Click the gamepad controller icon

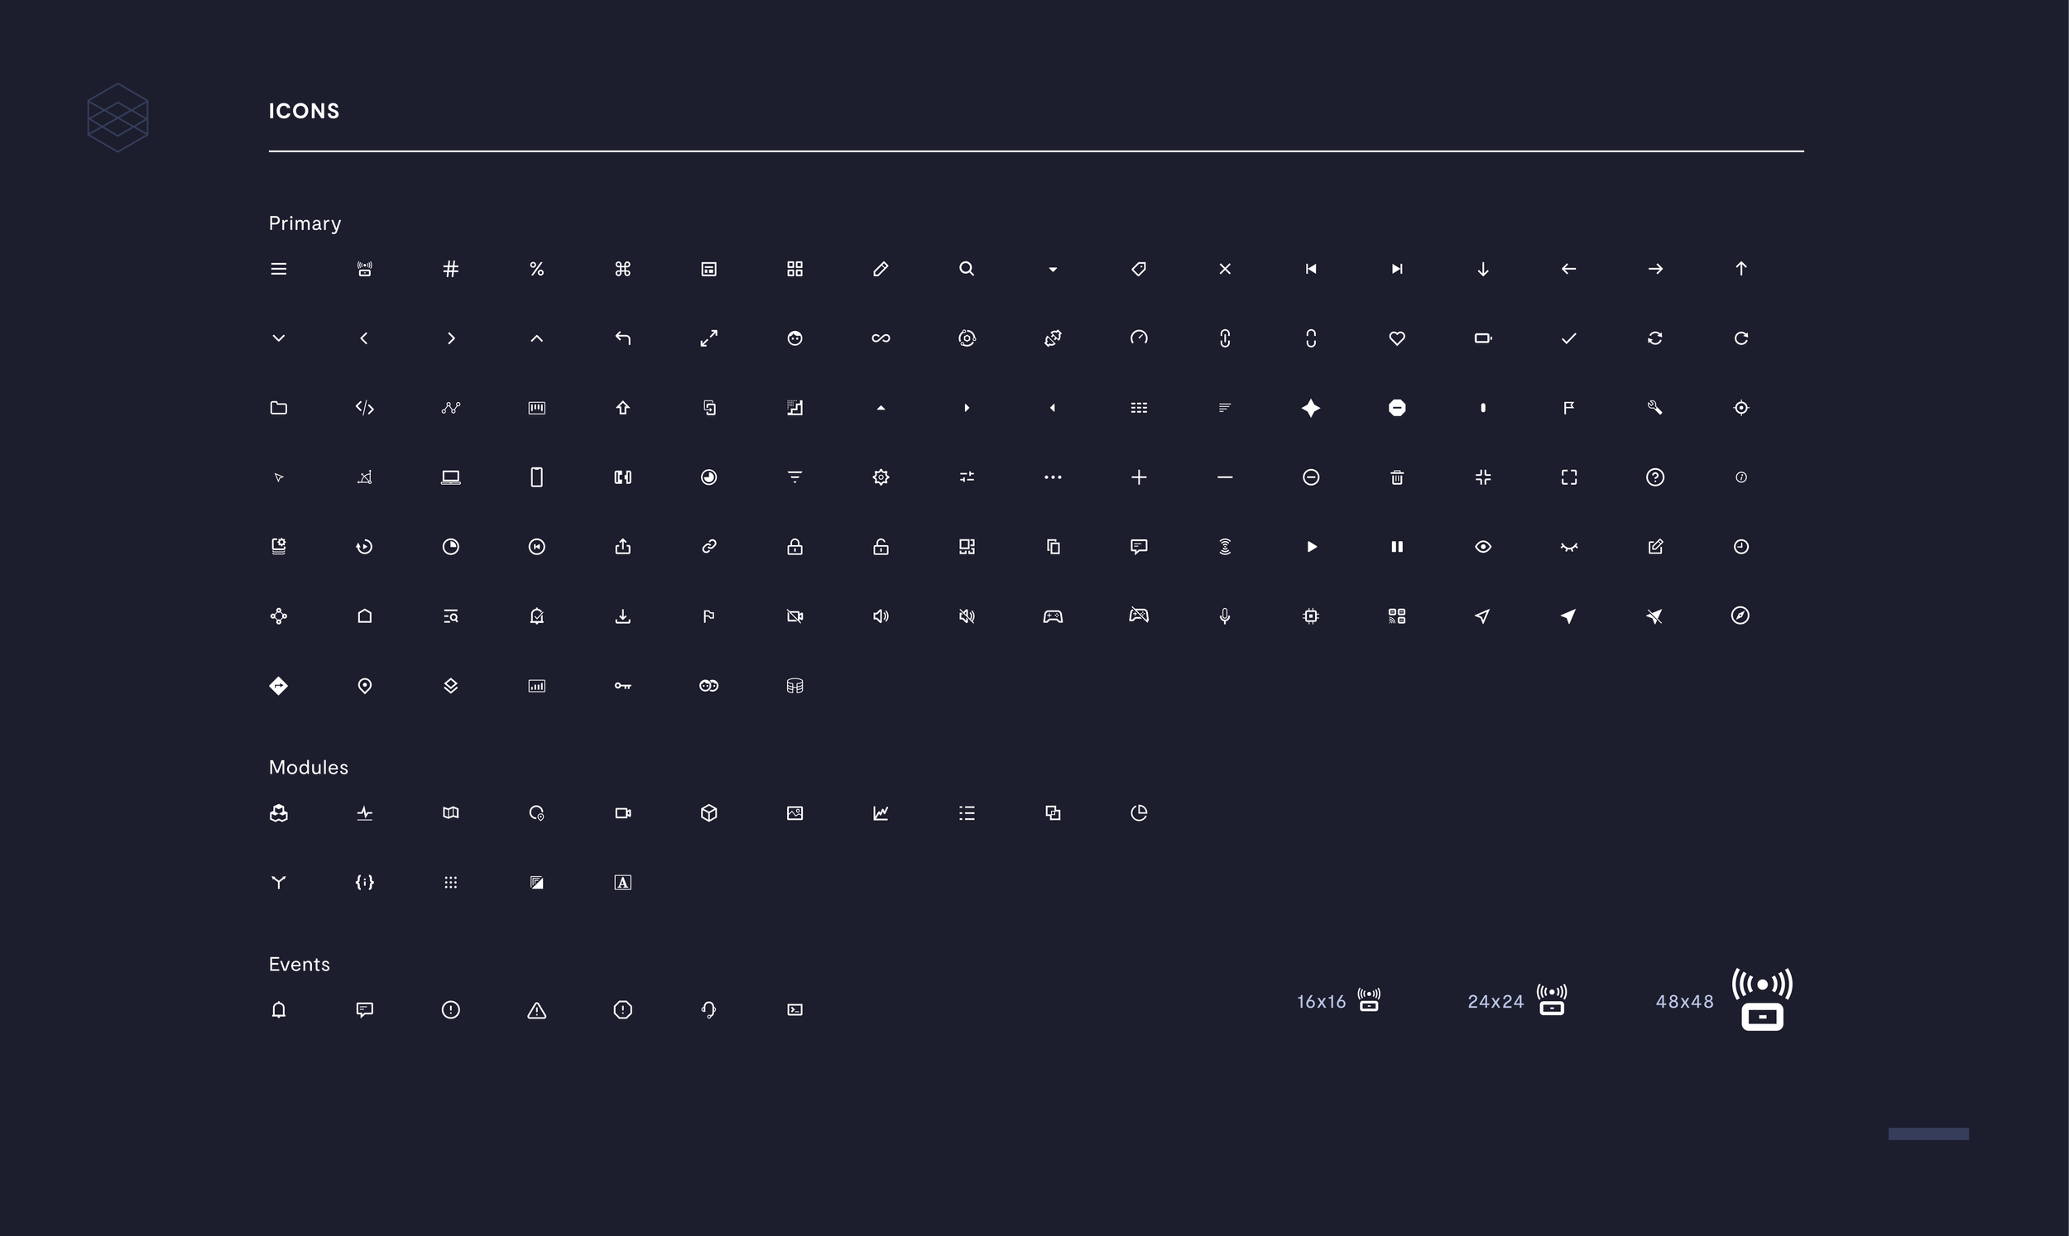(x=1053, y=616)
